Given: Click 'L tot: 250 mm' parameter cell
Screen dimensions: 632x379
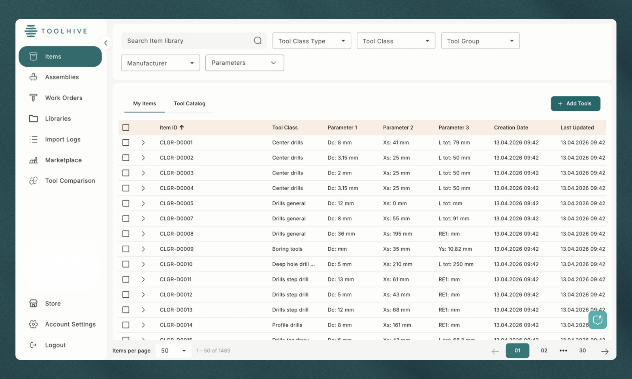Looking at the screenshot, I should pyautogui.click(x=456, y=264).
